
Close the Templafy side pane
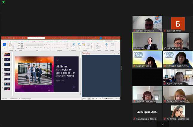(x=119, y=53)
